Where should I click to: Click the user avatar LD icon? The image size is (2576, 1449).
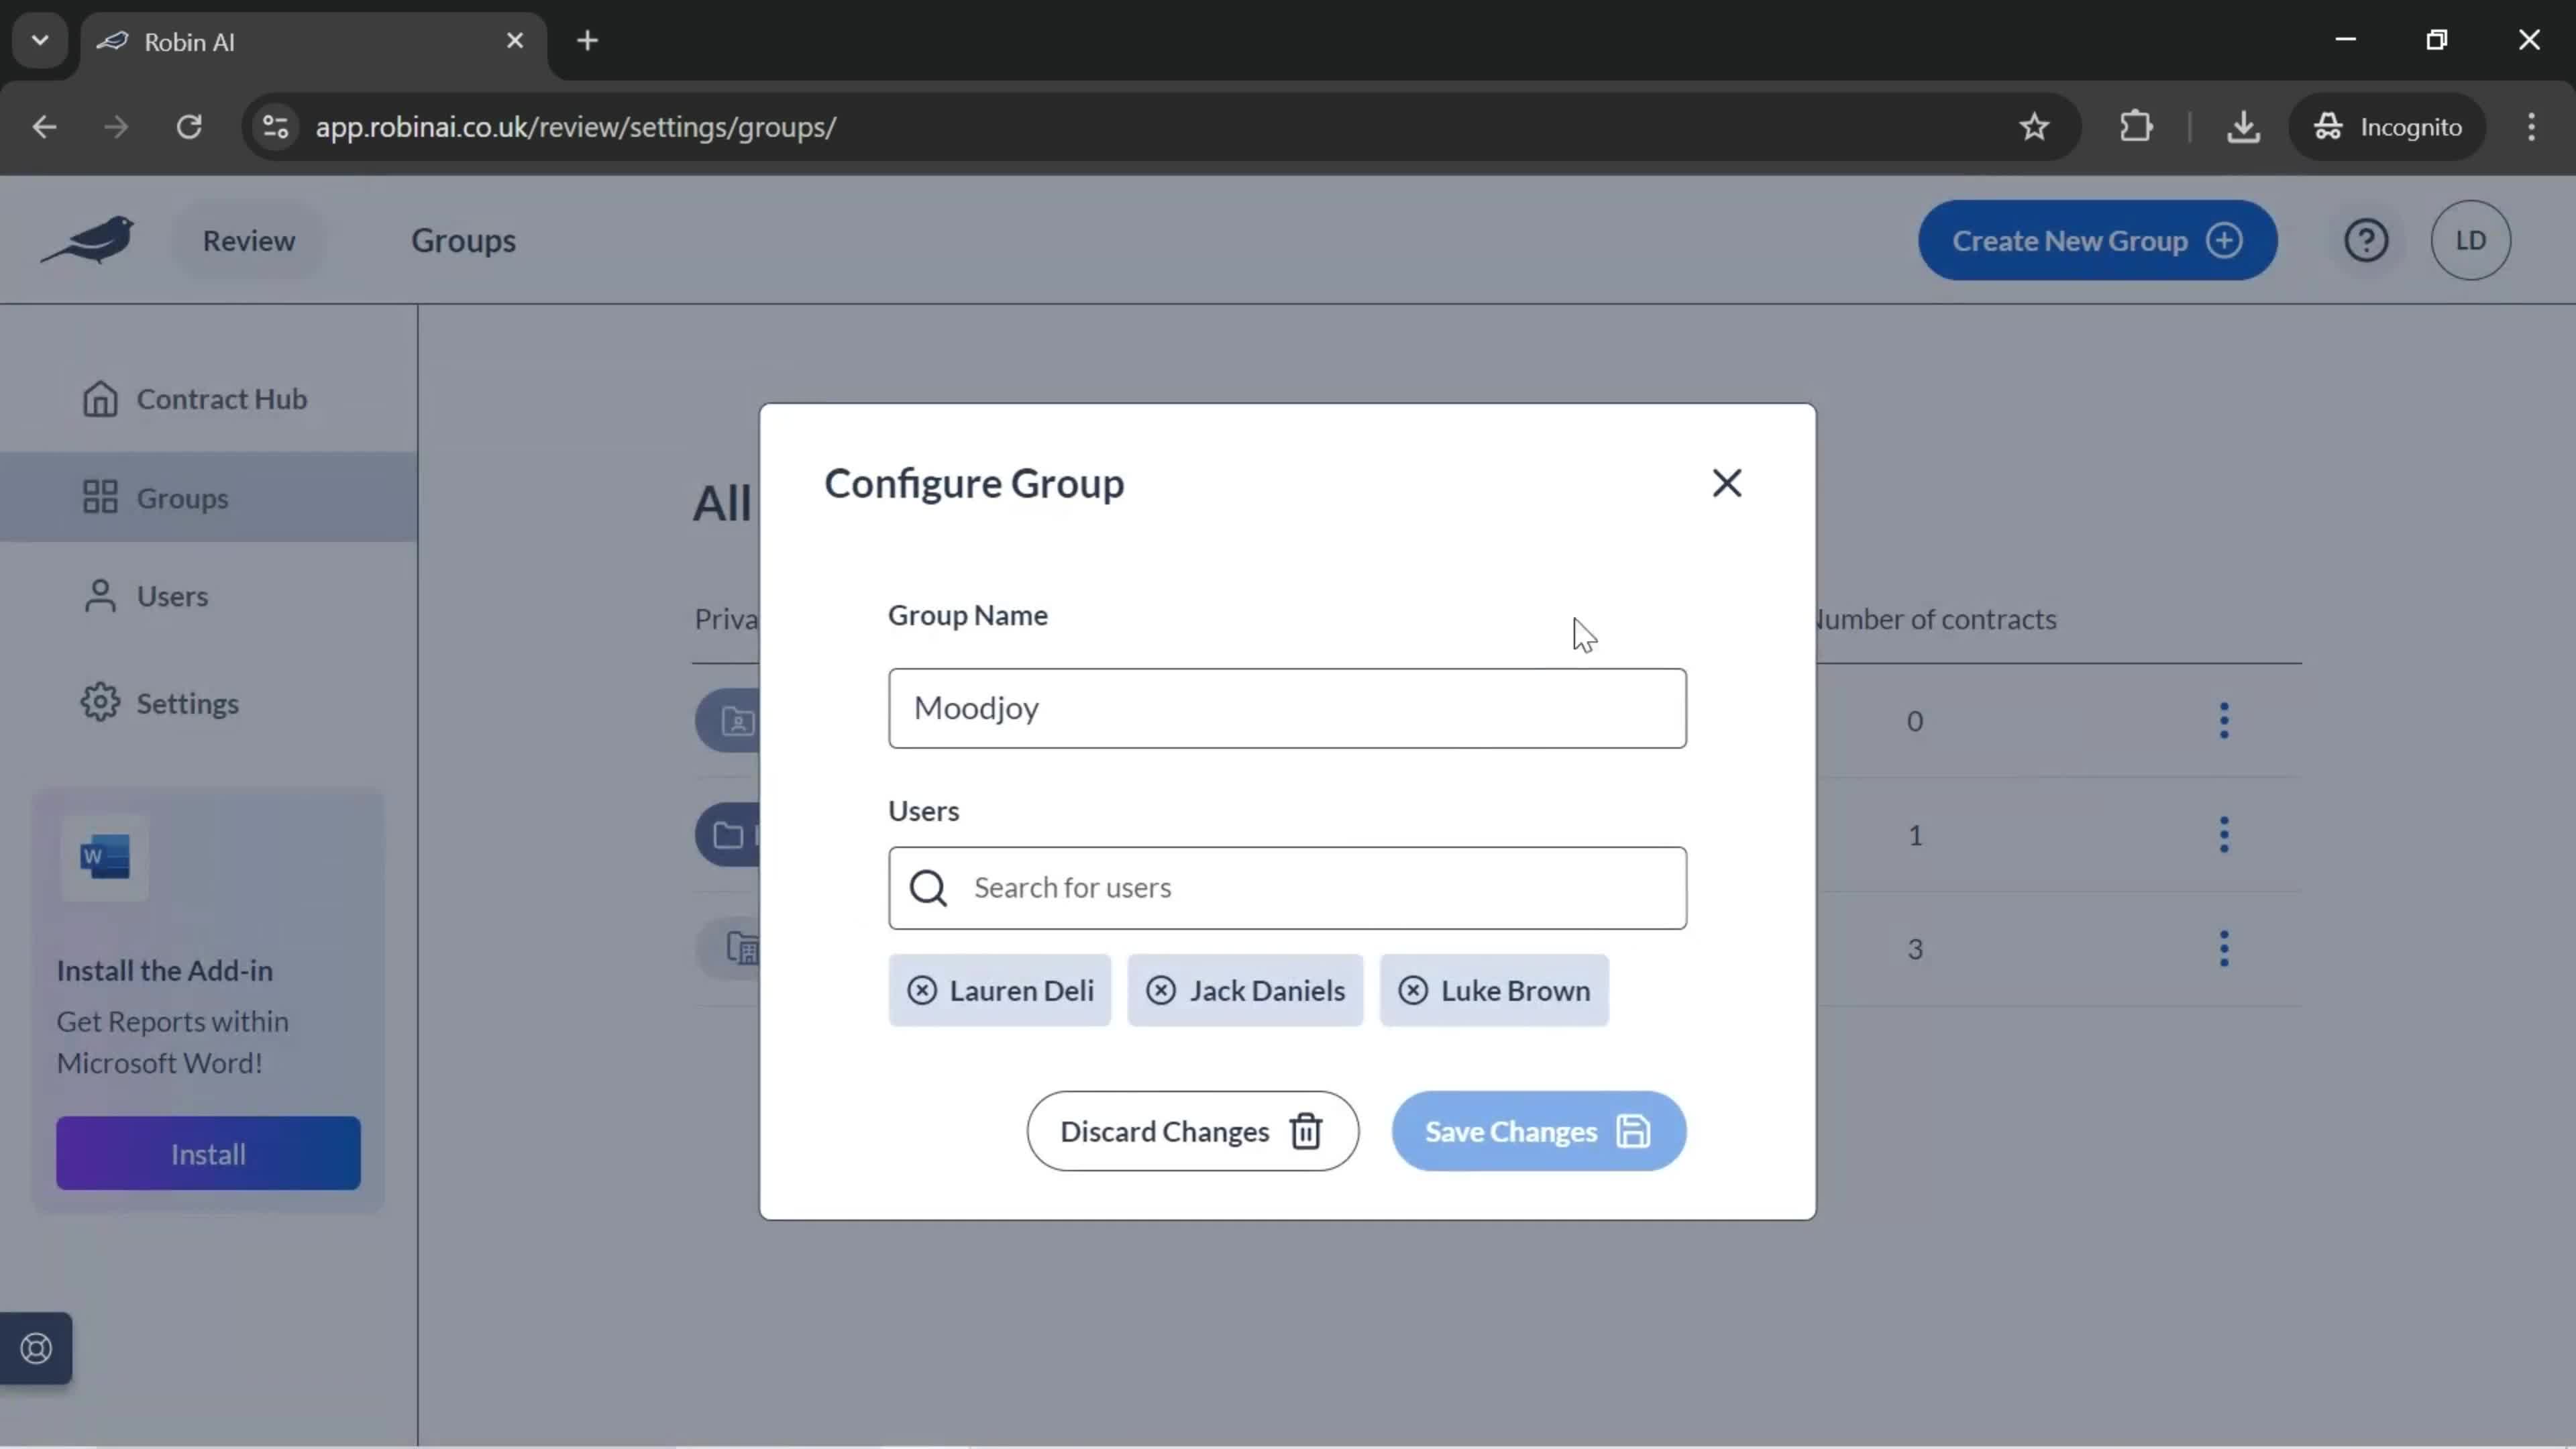pos(2471,239)
